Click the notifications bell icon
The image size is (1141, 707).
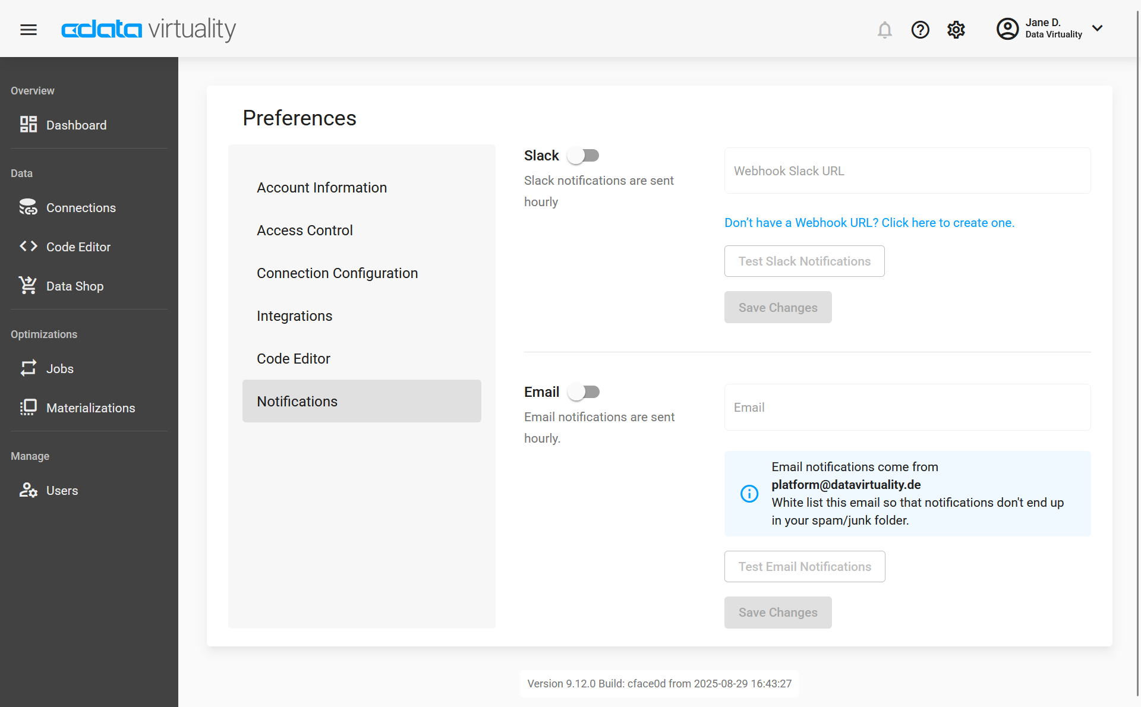point(885,30)
